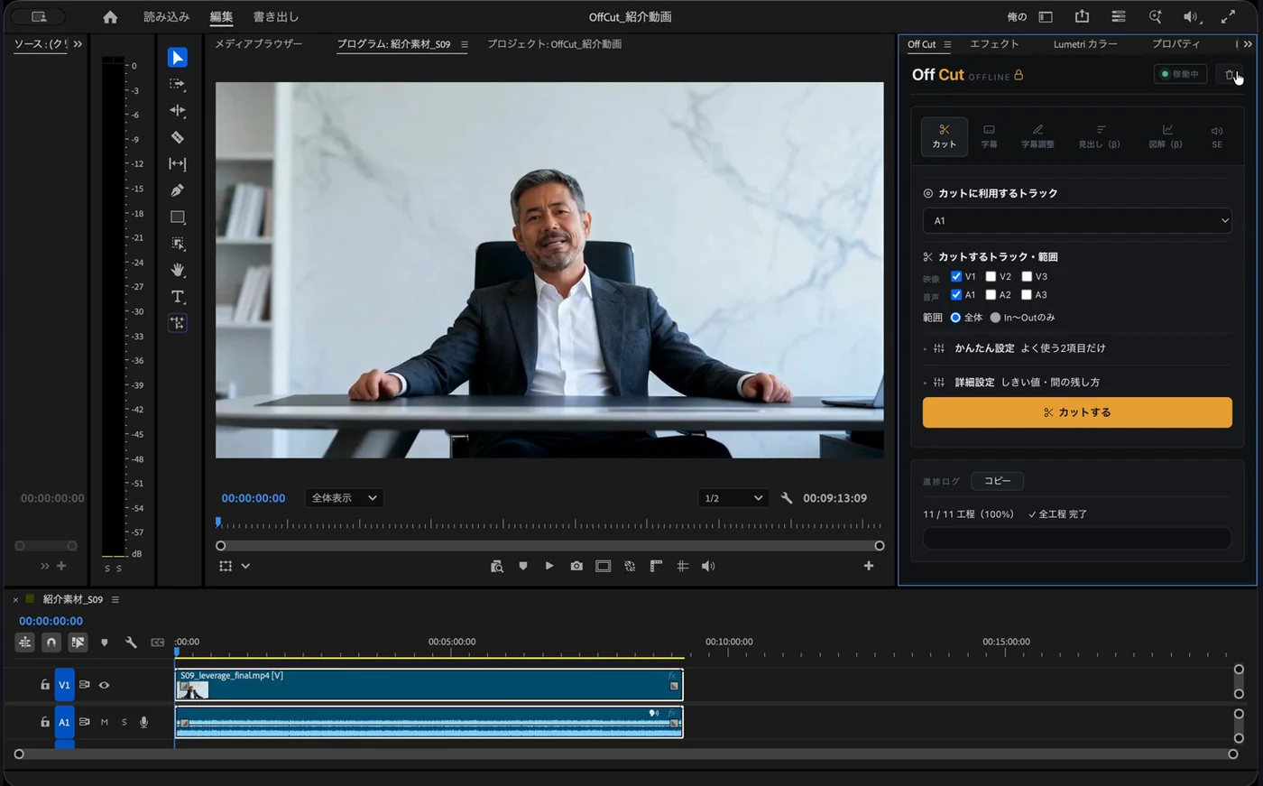Select the Slip tool

tap(178, 163)
